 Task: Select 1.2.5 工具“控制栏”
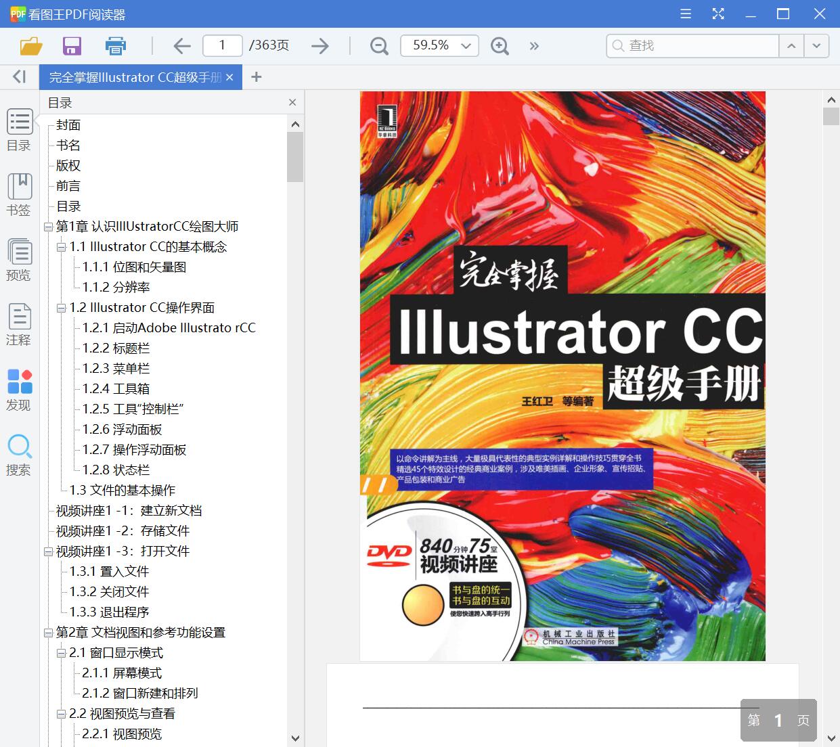[x=133, y=409]
